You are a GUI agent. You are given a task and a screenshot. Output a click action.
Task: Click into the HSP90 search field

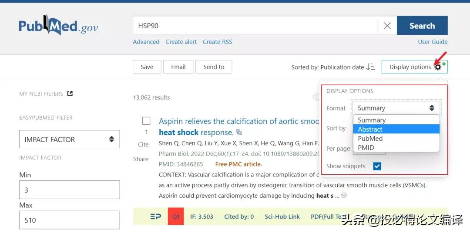(255, 26)
